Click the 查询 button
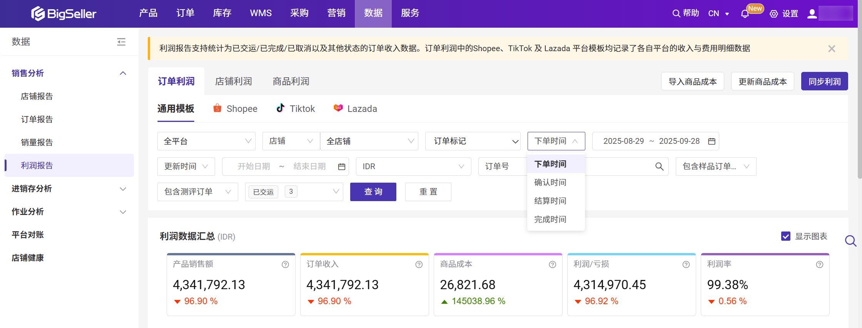862x328 pixels. coord(373,192)
